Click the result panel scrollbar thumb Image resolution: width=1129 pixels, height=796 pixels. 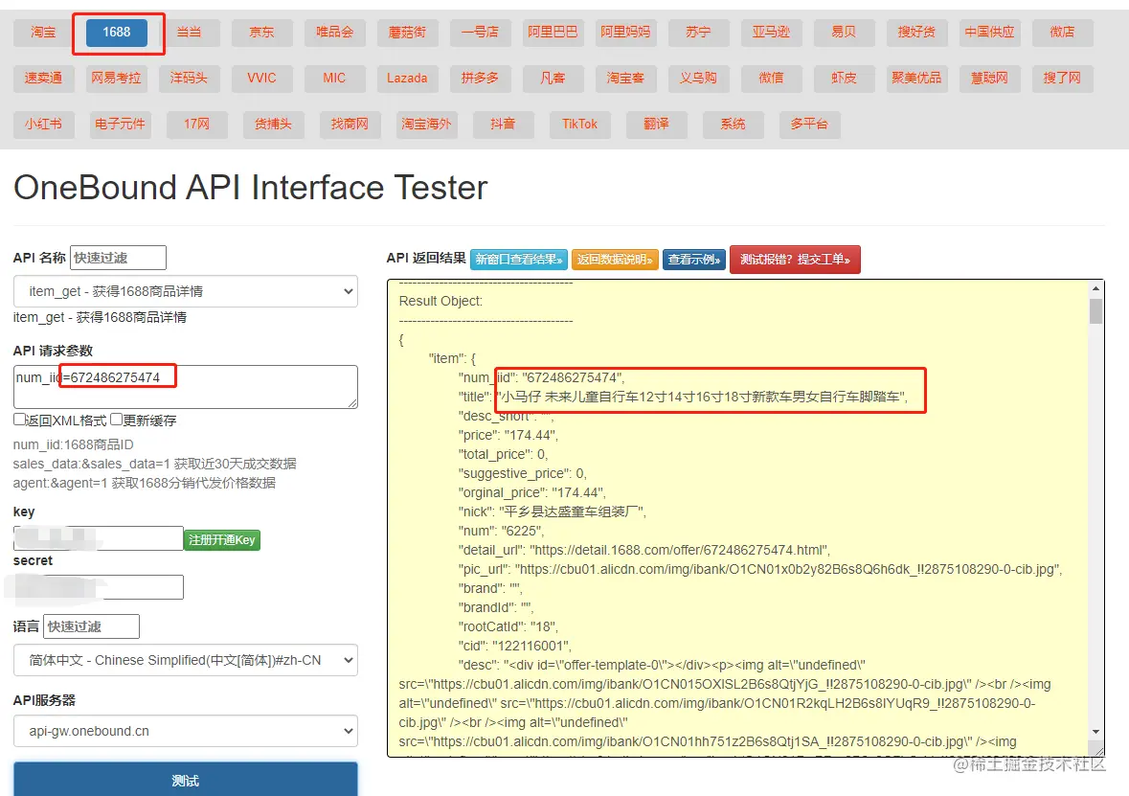[1095, 311]
